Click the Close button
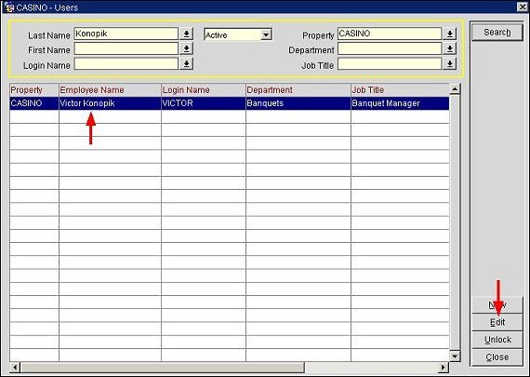 point(497,357)
